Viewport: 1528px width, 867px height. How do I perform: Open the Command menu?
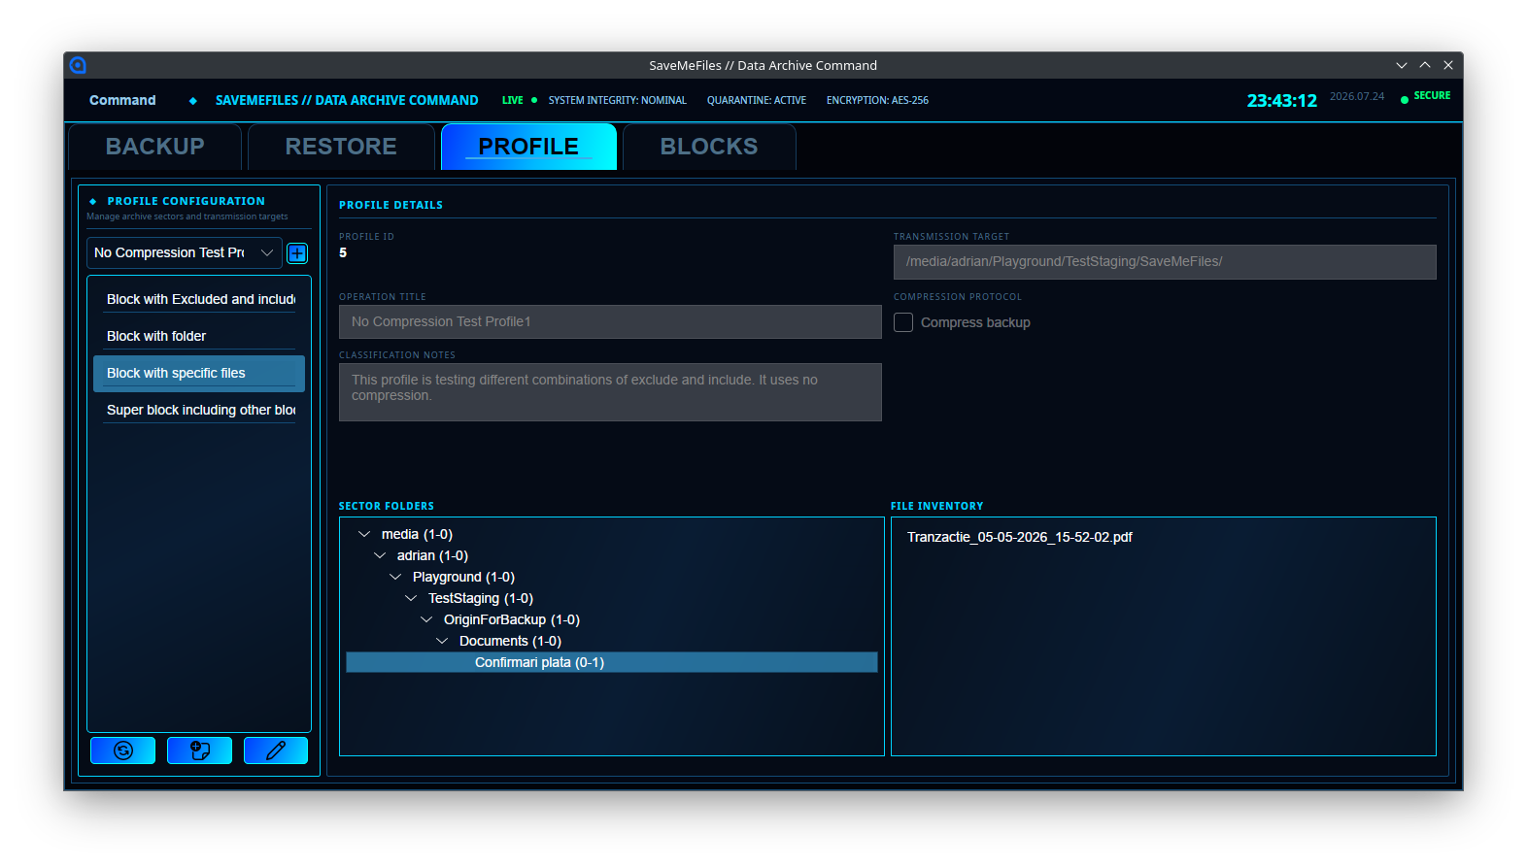click(x=122, y=100)
